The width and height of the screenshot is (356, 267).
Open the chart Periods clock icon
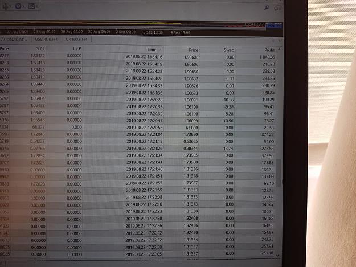[x=18, y=6]
